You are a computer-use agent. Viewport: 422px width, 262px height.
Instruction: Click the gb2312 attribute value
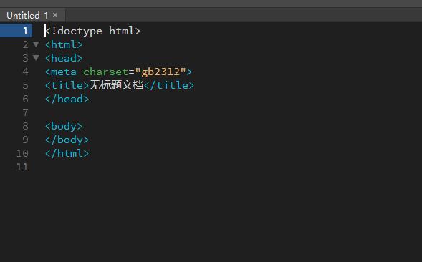pyautogui.click(x=160, y=72)
